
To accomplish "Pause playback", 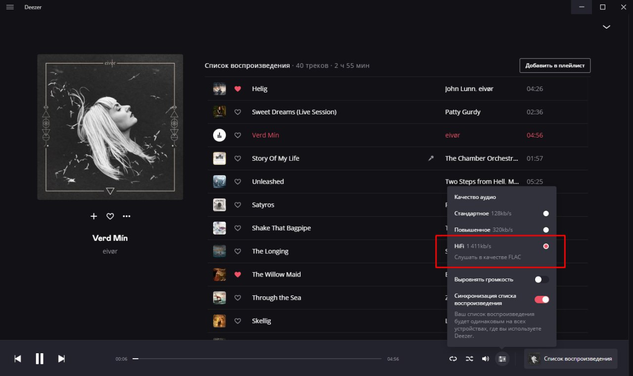I will 40,359.
